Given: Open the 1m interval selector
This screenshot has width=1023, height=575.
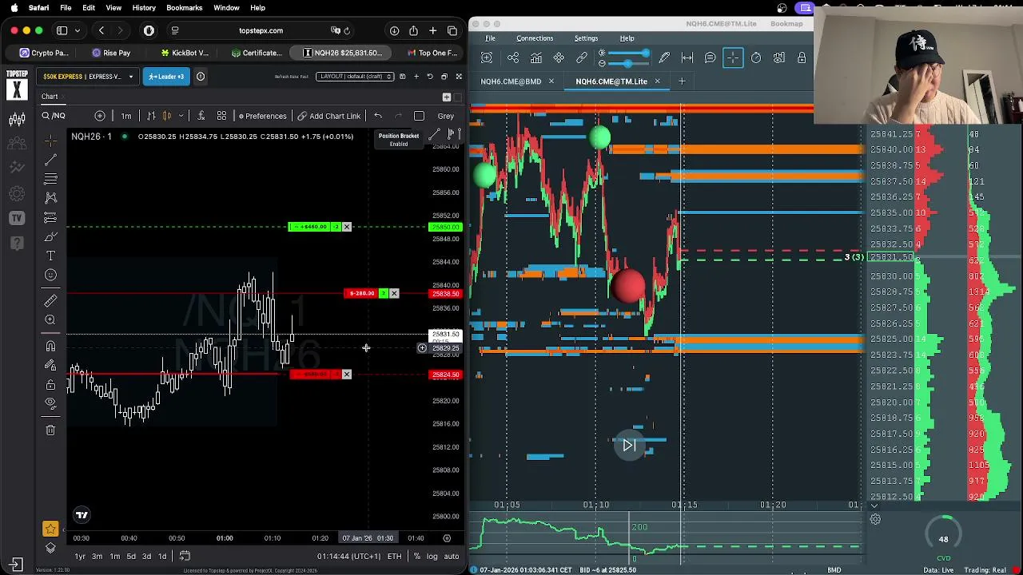Looking at the screenshot, I should (x=126, y=116).
